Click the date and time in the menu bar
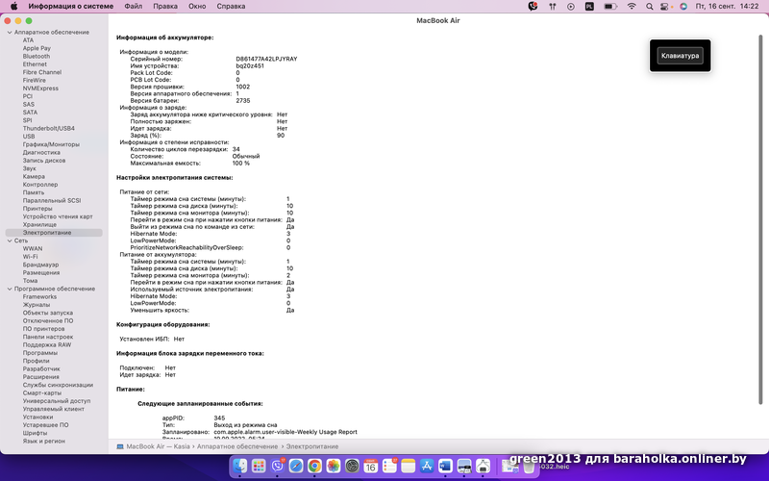 (x=727, y=7)
